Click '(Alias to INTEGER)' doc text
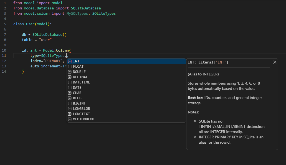The image size is (286, 165). tap(203, 74)
